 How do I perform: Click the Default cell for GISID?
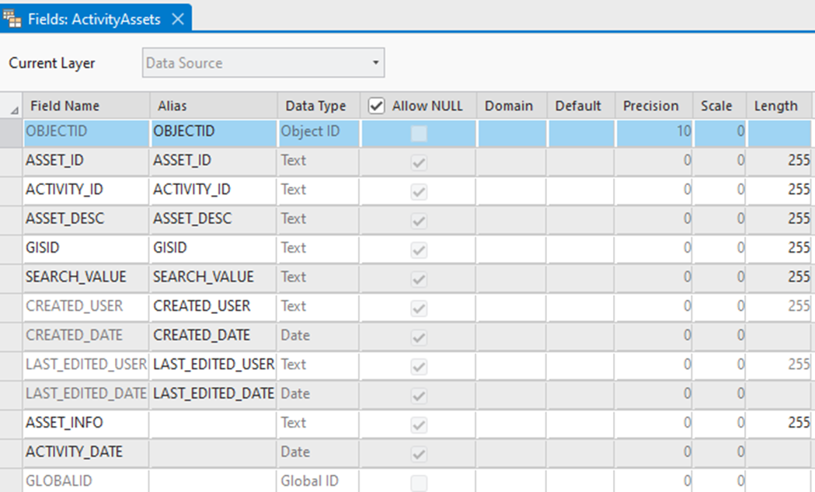pyautogui.click(x=581, y=249)
